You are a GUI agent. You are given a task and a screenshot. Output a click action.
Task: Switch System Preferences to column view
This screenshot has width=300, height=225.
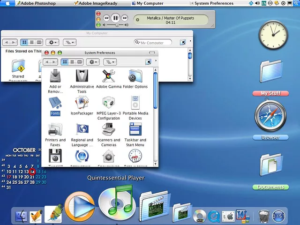coord(80,62)
